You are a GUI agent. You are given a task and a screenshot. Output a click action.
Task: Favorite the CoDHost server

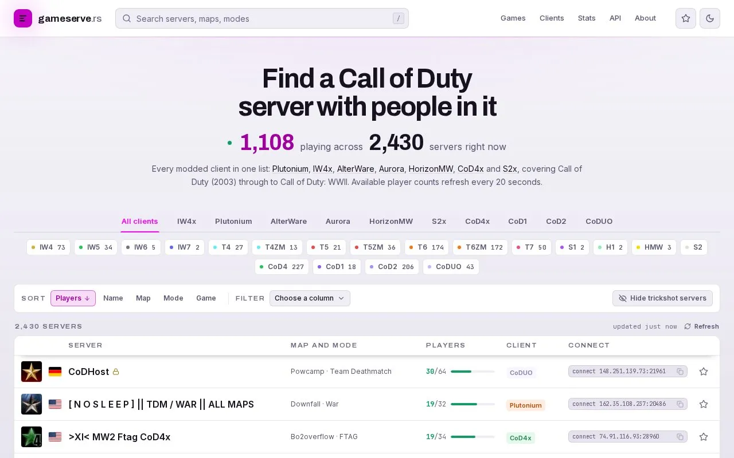pos(704,372)
